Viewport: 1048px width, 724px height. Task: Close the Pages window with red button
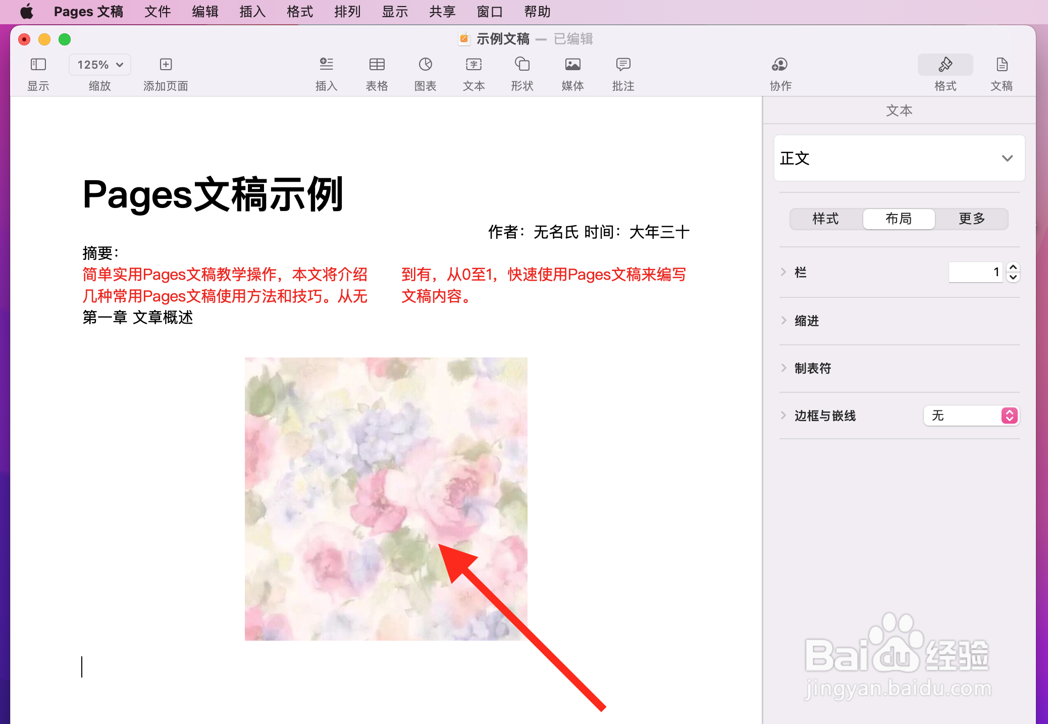click(x=24, y=39)
